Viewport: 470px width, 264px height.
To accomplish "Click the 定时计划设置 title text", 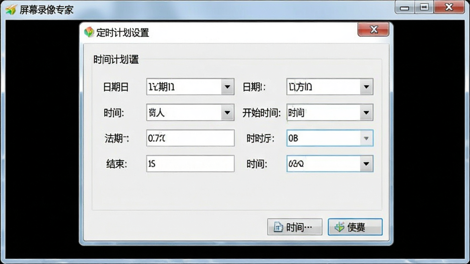I will (x=123, y=33).
